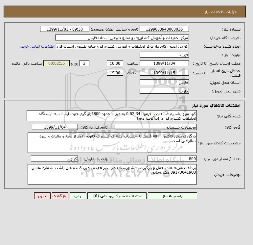Click the price validity time 19:00
The image size is (253, 245).
coord(115,73)
